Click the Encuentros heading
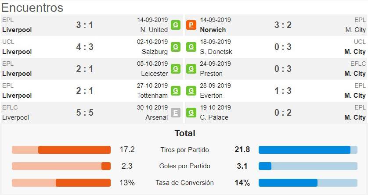Image resolution: width=368 pixels, height=195 pixels. 32,7
